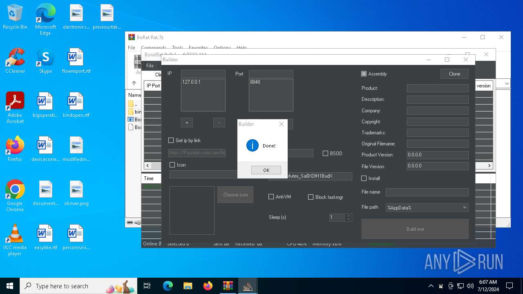The width and height of the screenshot is (523, 294).
Task: Select okriver.png desktop file
Action: pyautogui.click(x=76, y=194)
